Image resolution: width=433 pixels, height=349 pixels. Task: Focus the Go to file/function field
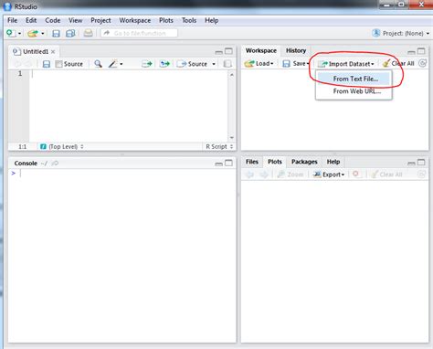coord(139,33)
